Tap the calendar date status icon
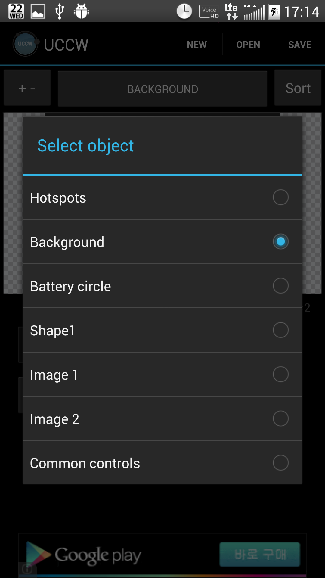The height and width of the screenshot is (578, 325). click(x=16, y=11)
